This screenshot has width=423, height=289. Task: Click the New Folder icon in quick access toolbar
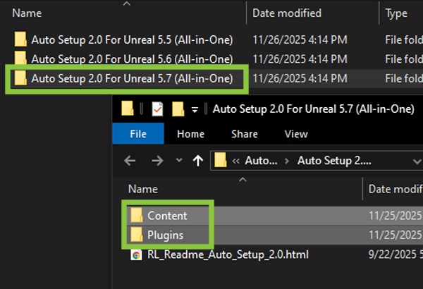178,109
